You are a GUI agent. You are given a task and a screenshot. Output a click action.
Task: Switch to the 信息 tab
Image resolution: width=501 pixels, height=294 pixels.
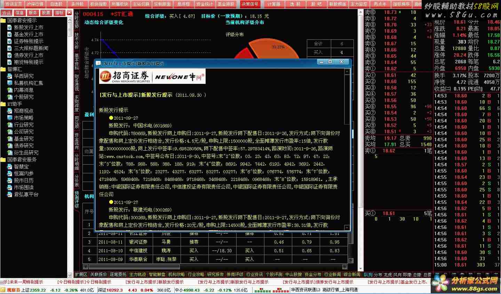click(x=19, y=13)
